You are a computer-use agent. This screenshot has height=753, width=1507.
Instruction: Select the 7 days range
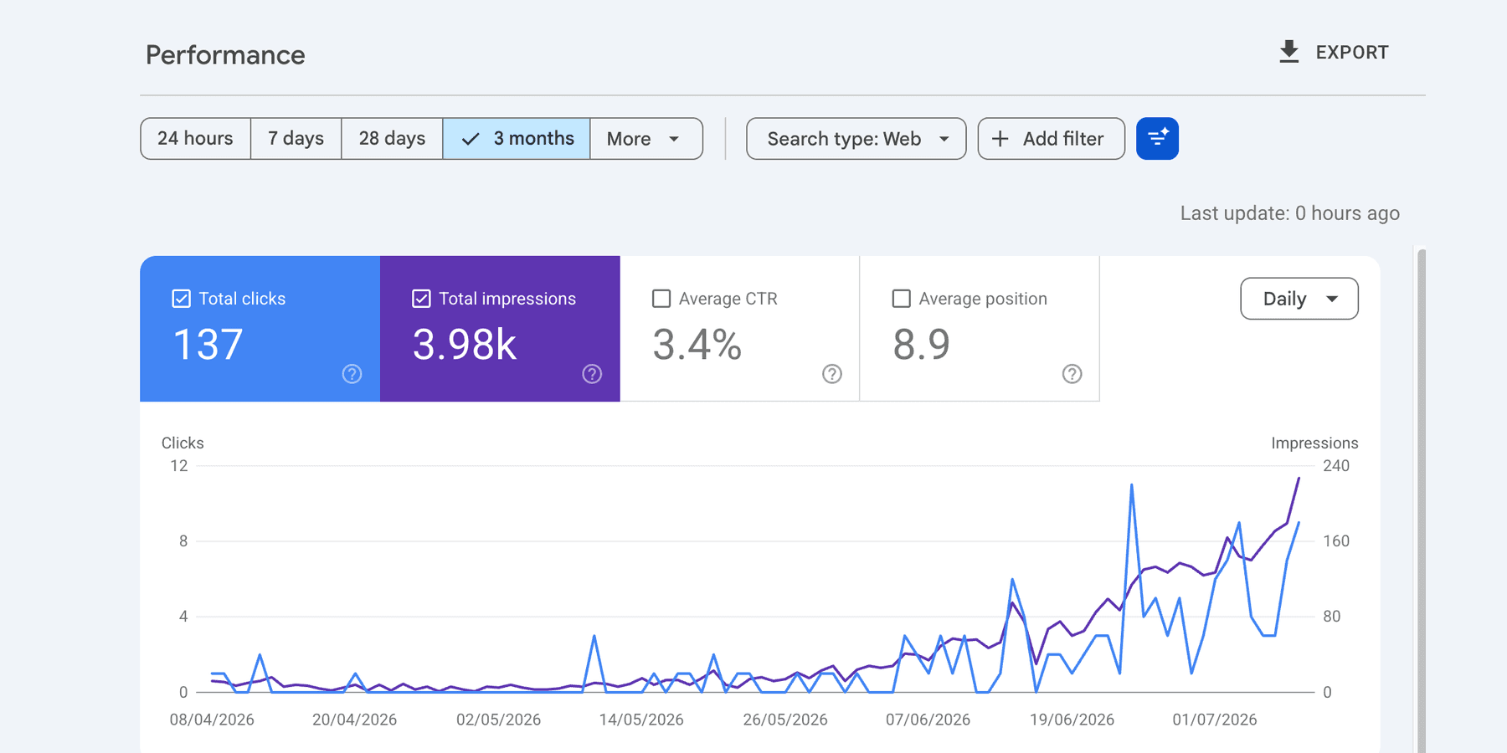pyautogui.click(x=296, y=139)
